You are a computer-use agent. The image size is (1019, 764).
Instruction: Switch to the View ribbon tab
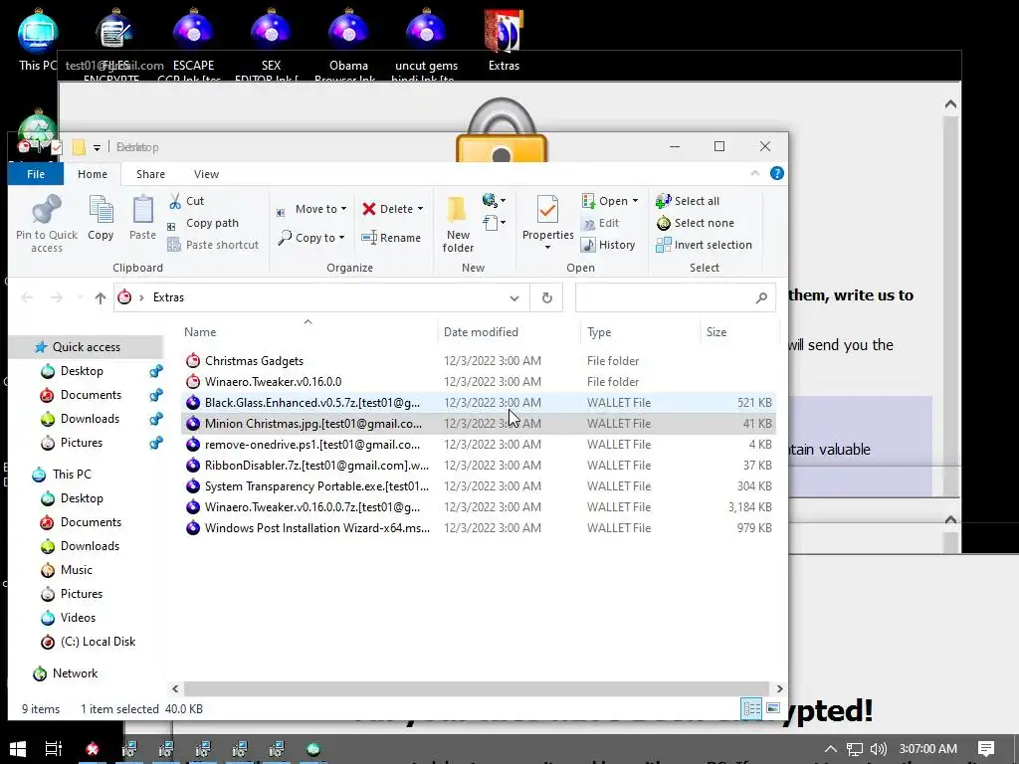point(206,174)
